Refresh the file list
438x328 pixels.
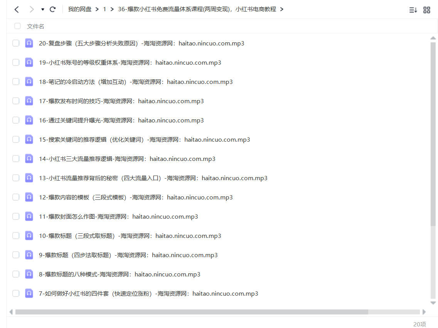pyautogui.click(x=52, y=10)
